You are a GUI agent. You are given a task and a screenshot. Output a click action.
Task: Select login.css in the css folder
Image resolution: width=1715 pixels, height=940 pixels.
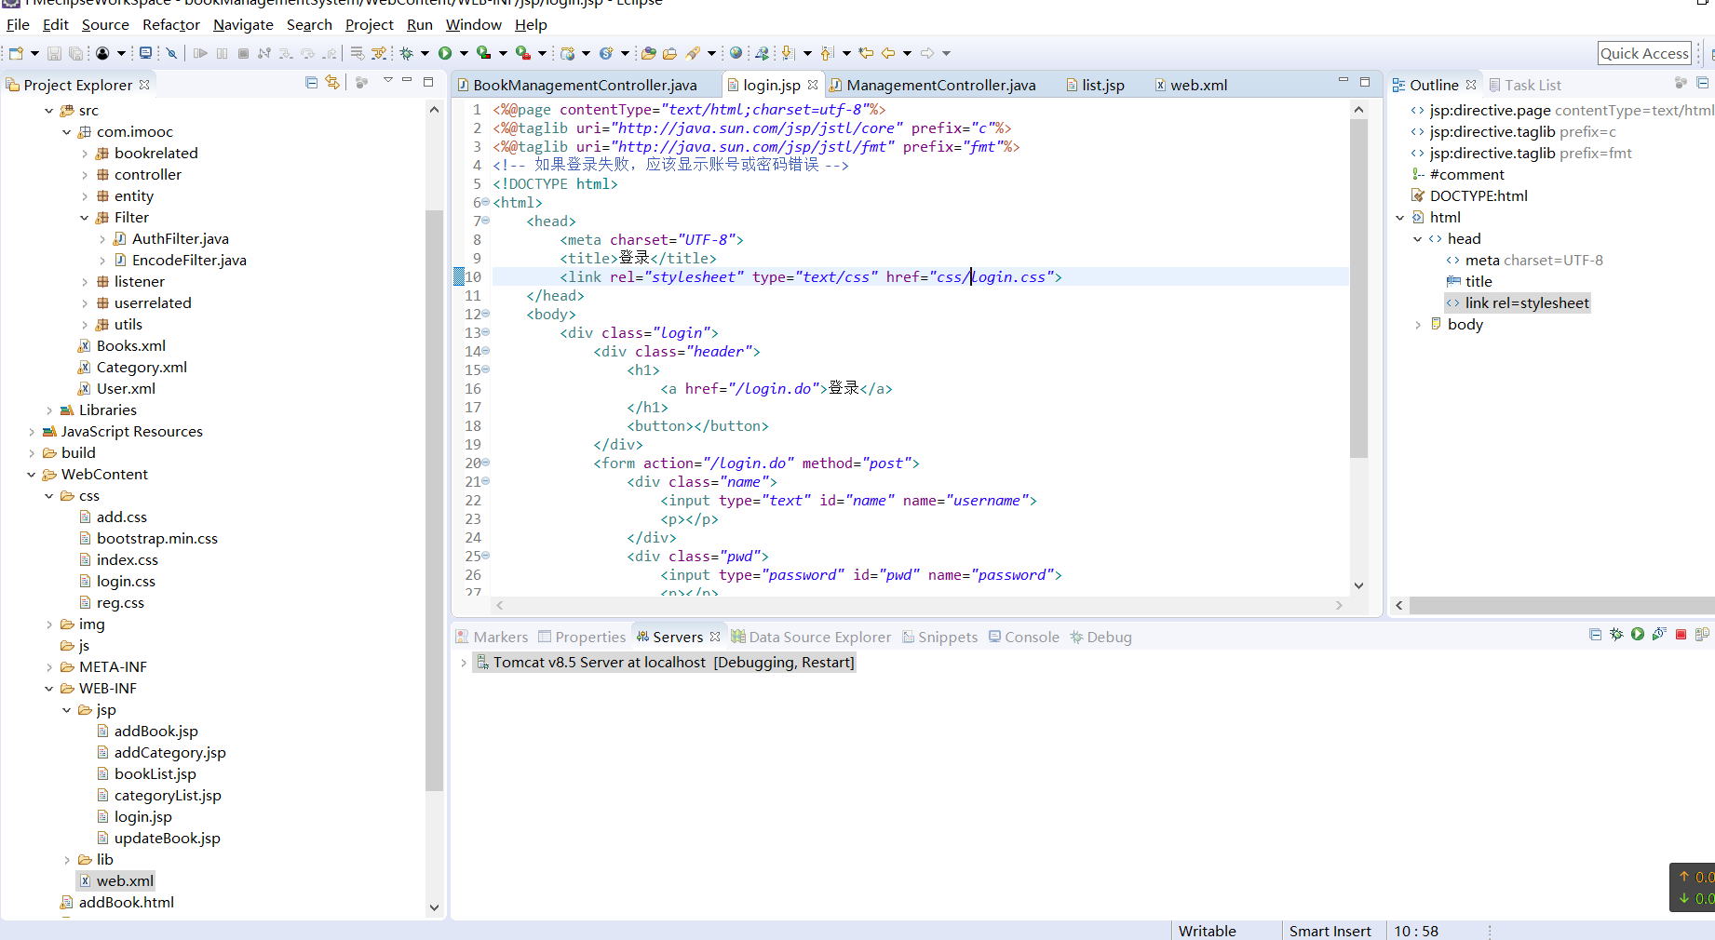(126, 582)
